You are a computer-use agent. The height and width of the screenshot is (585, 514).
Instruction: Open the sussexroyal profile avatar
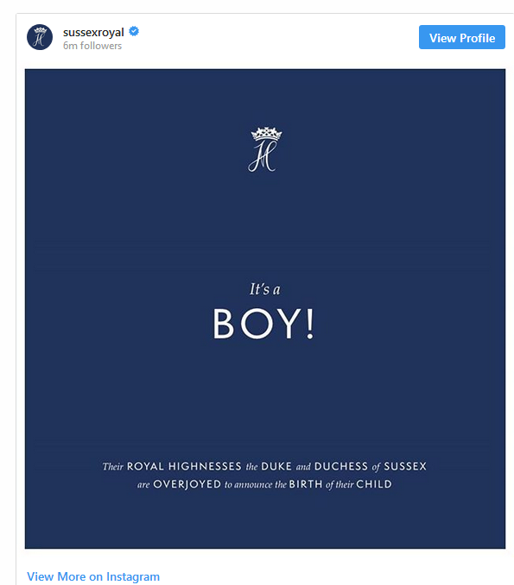tap(40, 37)
